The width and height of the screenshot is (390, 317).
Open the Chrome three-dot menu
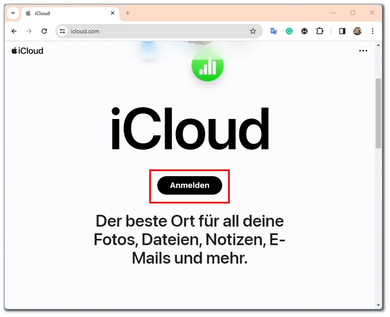pyautogui.click(x=373, y=31)
